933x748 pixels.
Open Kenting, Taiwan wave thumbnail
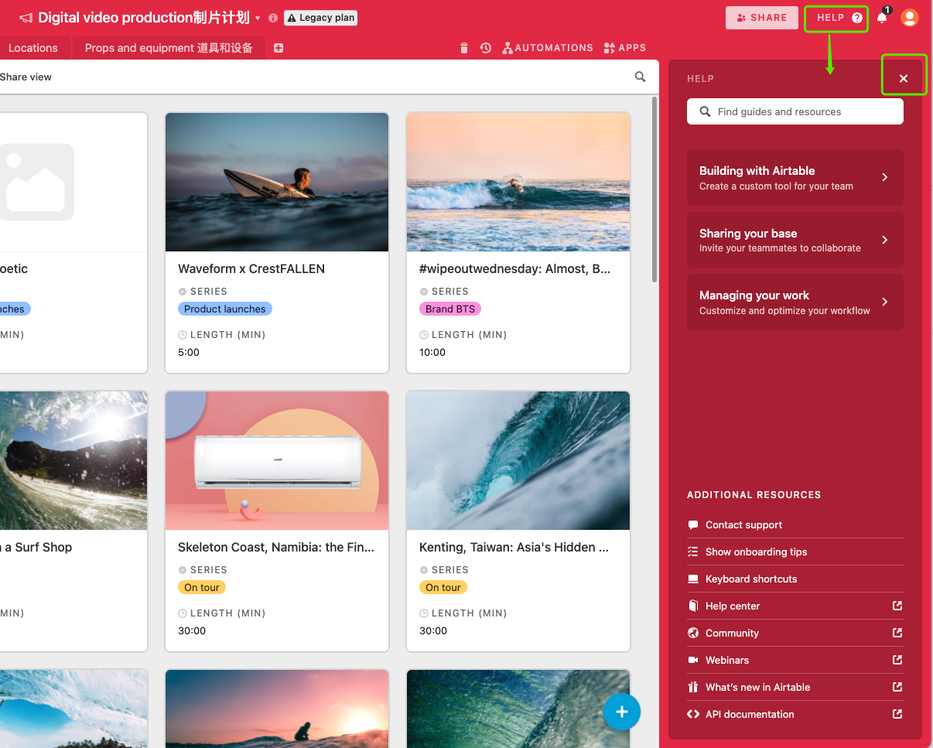[x=518, y=460]
